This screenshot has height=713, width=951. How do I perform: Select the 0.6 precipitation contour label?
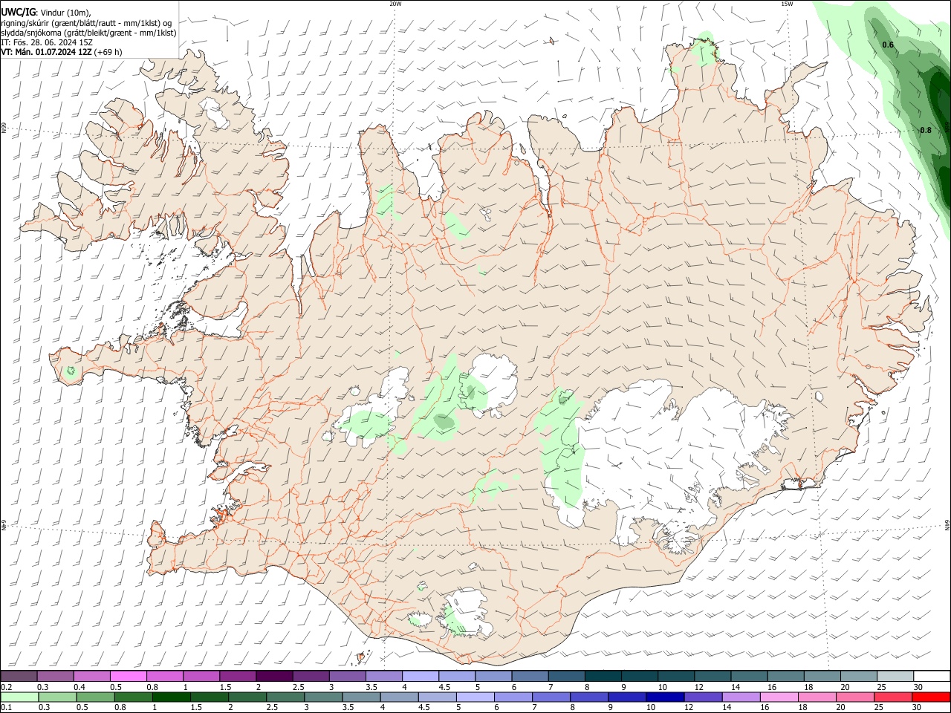(887, 45)
